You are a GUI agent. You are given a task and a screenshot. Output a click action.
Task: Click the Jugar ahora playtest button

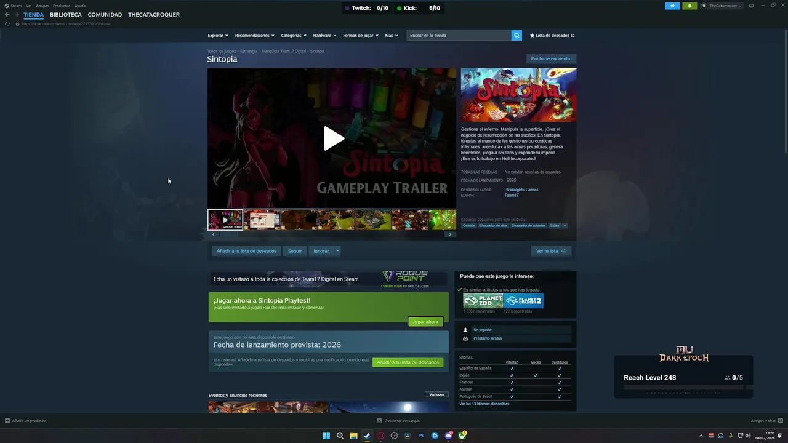coord(425,322)
